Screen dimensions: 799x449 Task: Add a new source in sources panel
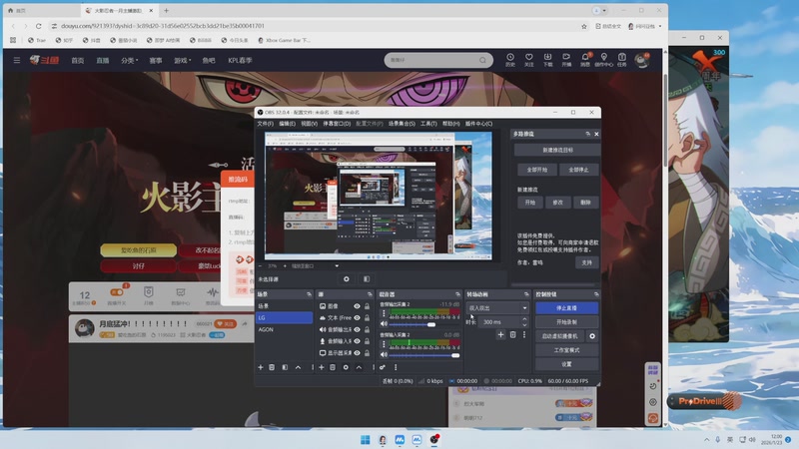tap(322, 367)
